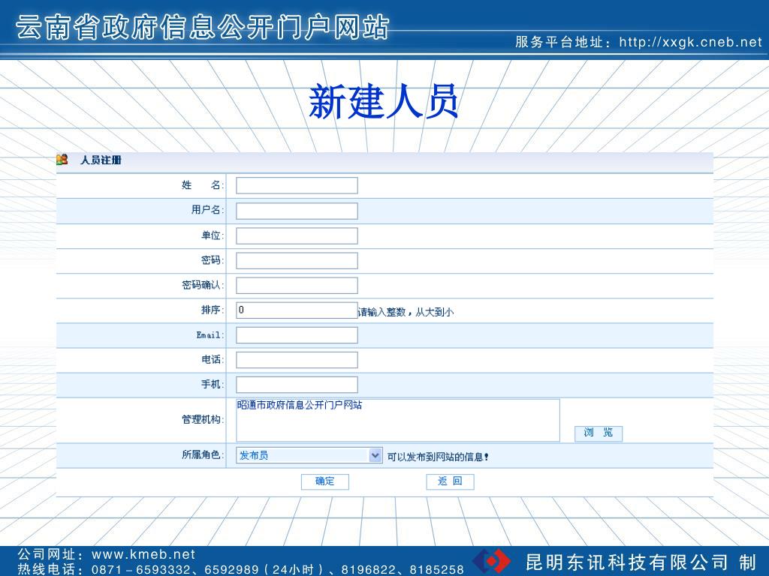This screenshot has width=769, height=576.
Task: Click the 电话 phone input field
Action: 297,360
